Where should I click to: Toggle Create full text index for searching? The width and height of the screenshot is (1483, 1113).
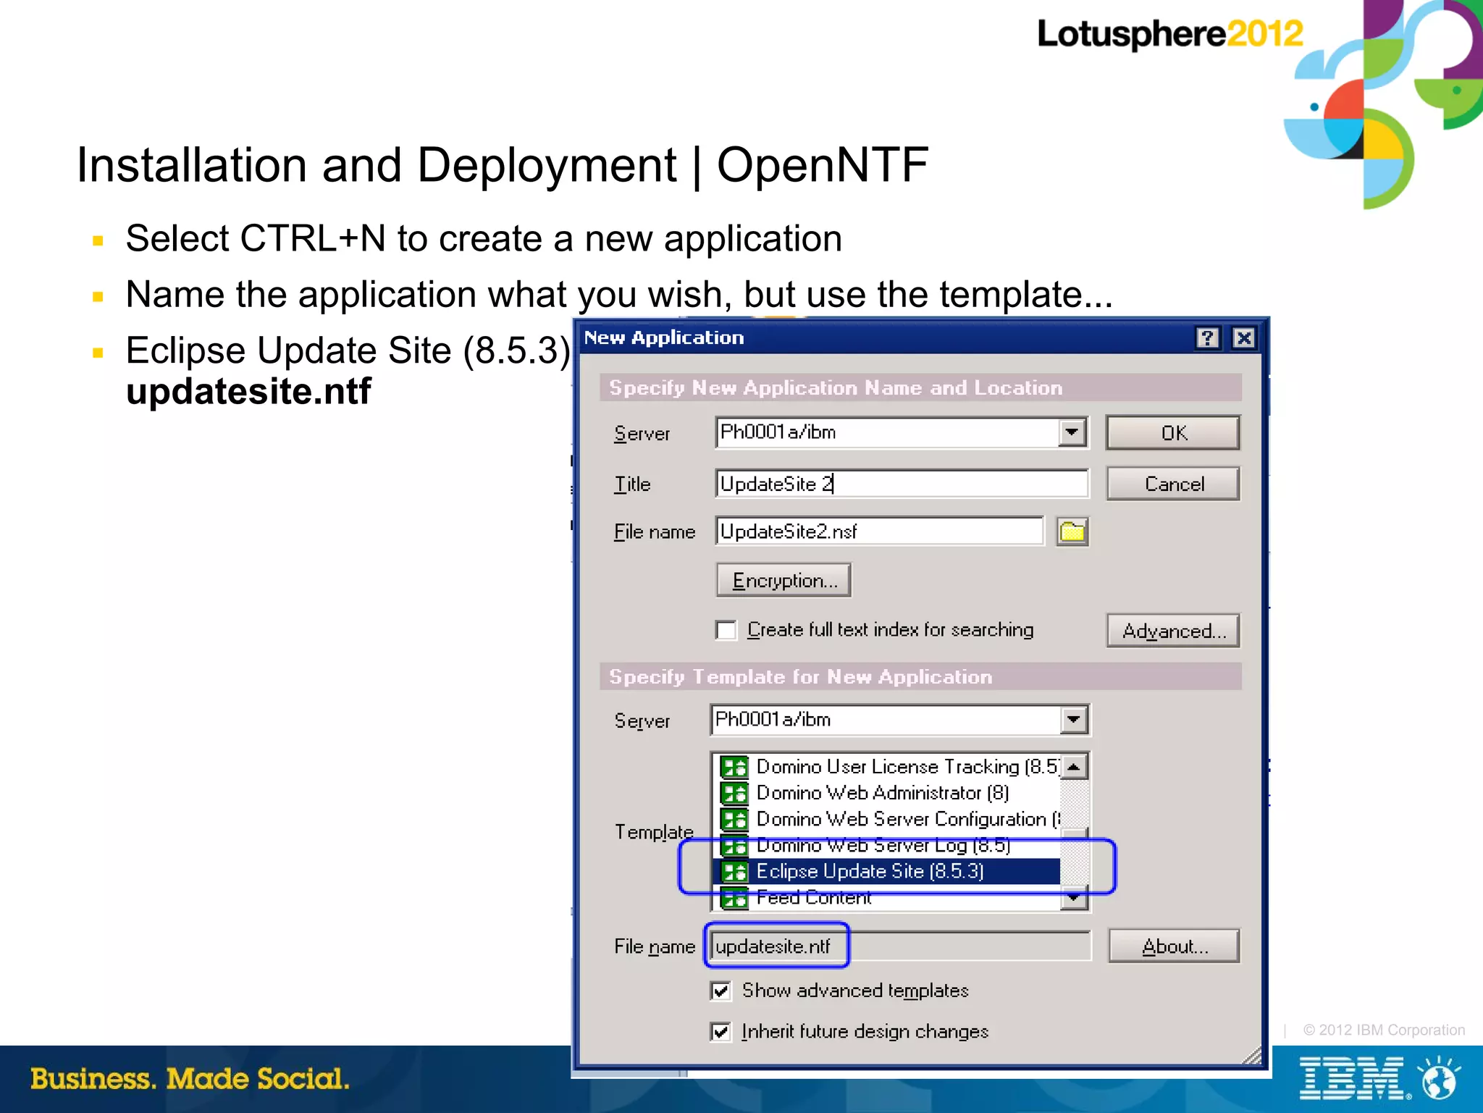726,630
